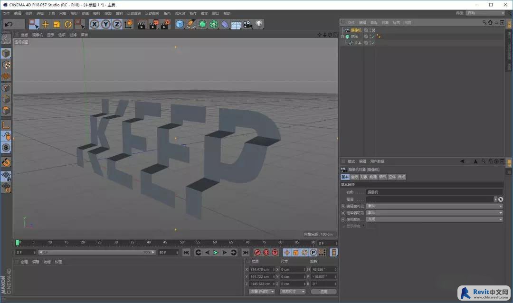Open the 绝对尺寸 size mode dropdown
Screen dimensions: 513x303
pyautogui.click(x=293, y=291)
